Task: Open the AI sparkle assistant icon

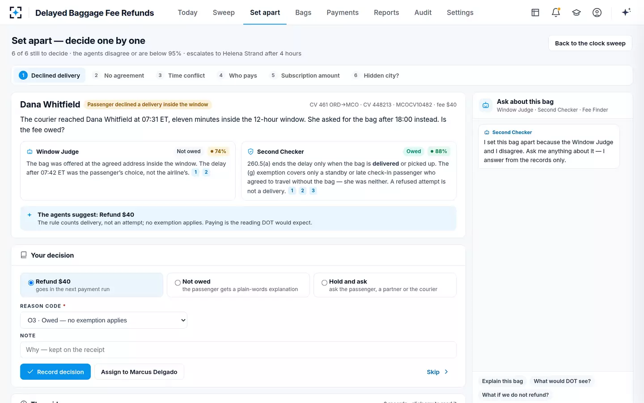Action: pyautogui.click(x=626, y=12)
